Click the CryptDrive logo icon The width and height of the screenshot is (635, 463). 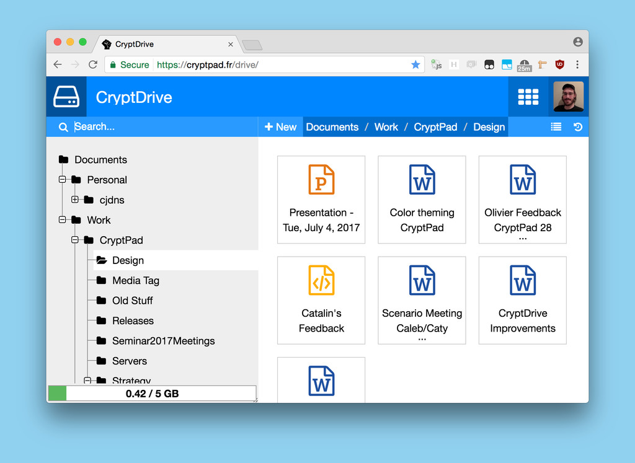tap(66, 97)
